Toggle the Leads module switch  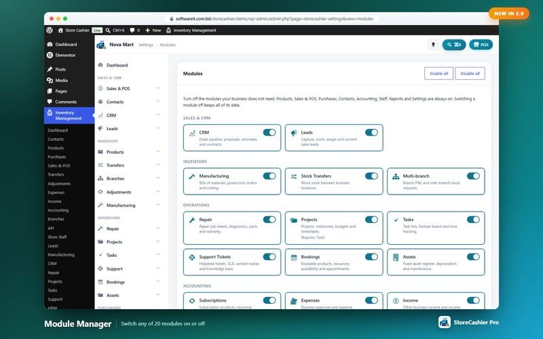tap(371, 132)
